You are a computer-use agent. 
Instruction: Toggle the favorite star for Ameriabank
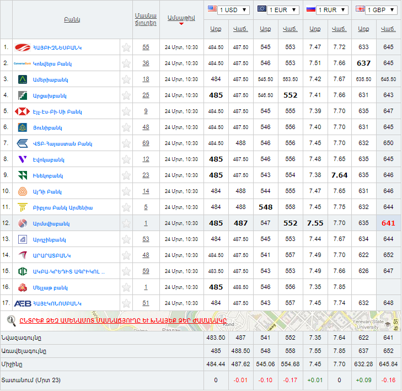[x=126, y=79]
